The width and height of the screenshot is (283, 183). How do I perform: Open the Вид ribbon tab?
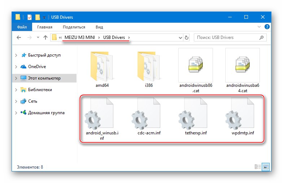pyautogui.click(x=99, y=27)
